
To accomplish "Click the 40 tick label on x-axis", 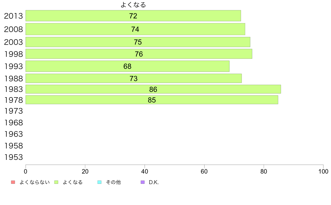I will (x=145, y=171).
